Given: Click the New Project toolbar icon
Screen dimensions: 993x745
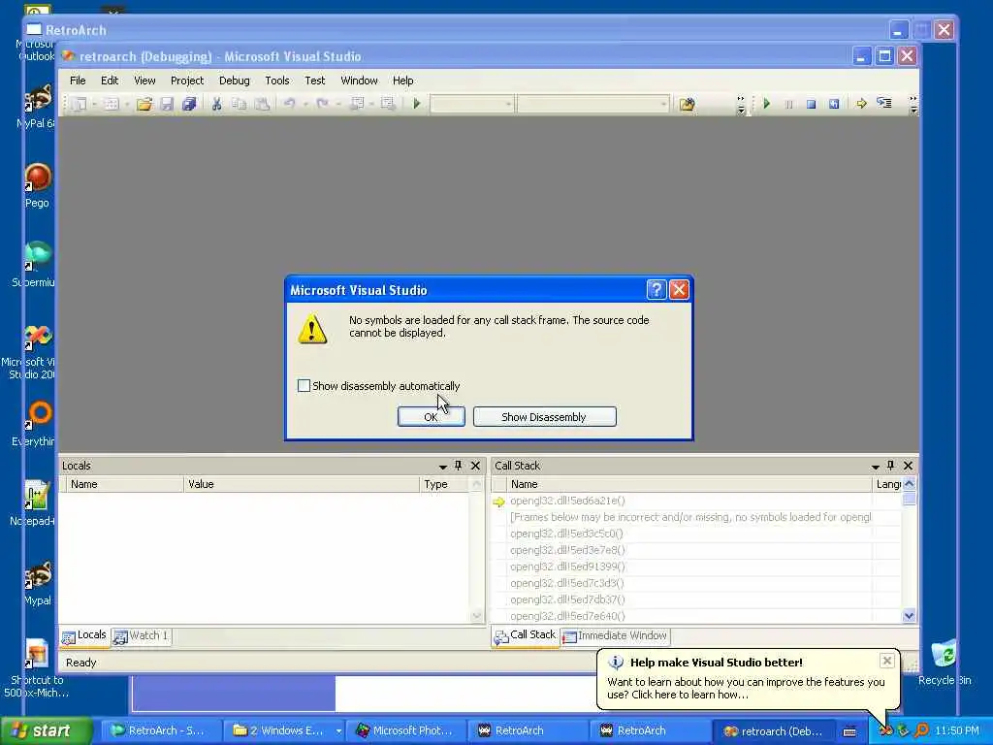Looking at the screenshot, I should pos(80,104).
